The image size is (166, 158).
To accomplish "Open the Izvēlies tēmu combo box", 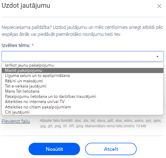I will pyautogui.click(x=83, y=56).
